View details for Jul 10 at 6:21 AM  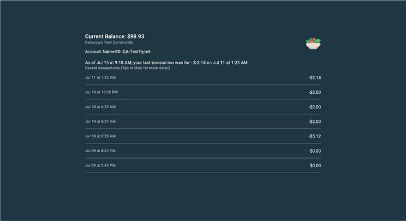pyautogui.click(x=203, y=122)
